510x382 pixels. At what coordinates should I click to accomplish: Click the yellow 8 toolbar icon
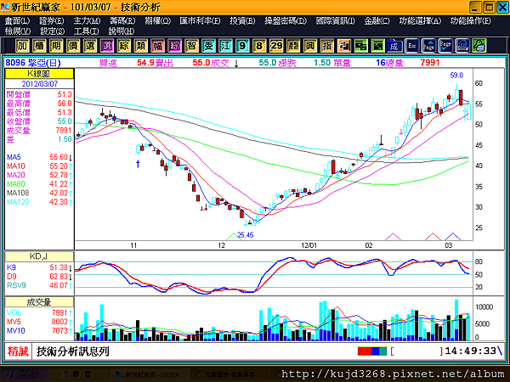[x=259, y=46]
